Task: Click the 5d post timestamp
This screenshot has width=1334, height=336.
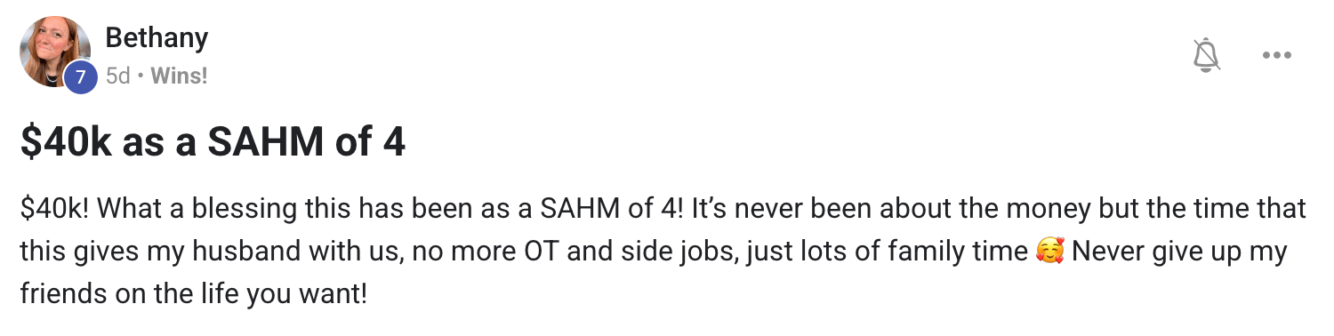Action: click(x=117, y=76)
